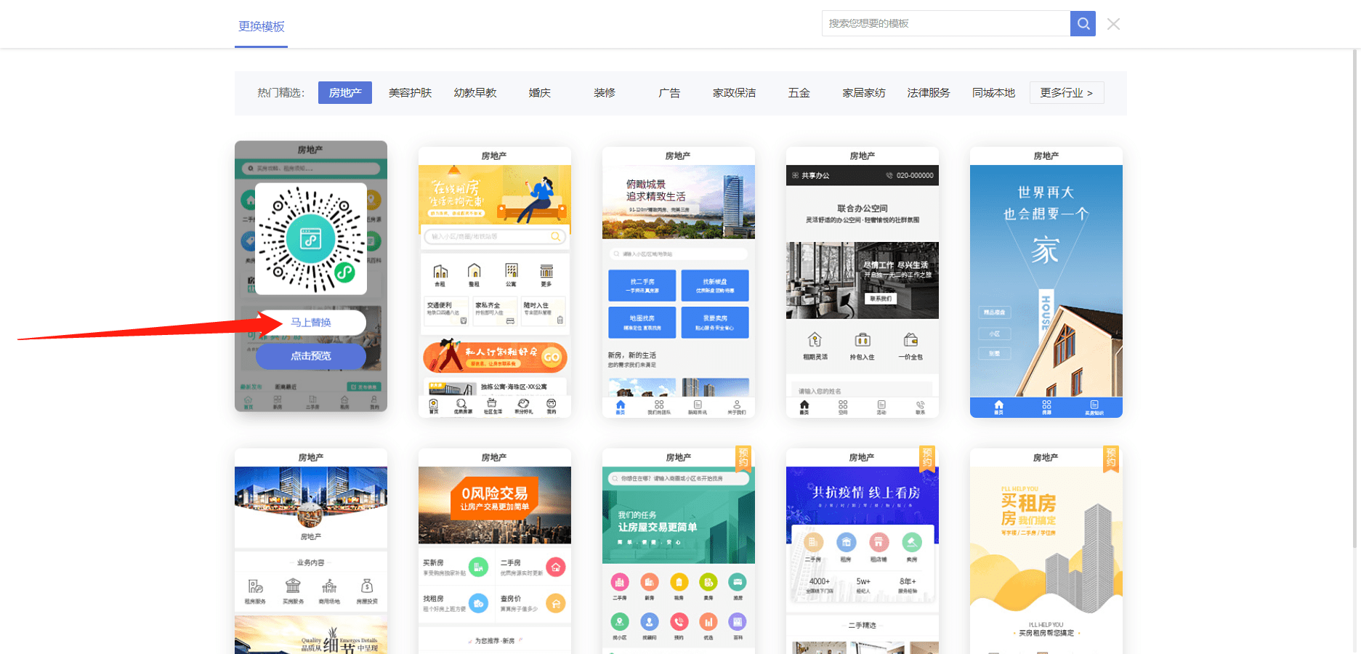The height and width of the screenshot is (654, 1361).
Task: Click the QR code on first template
Action: click(310, 239)
